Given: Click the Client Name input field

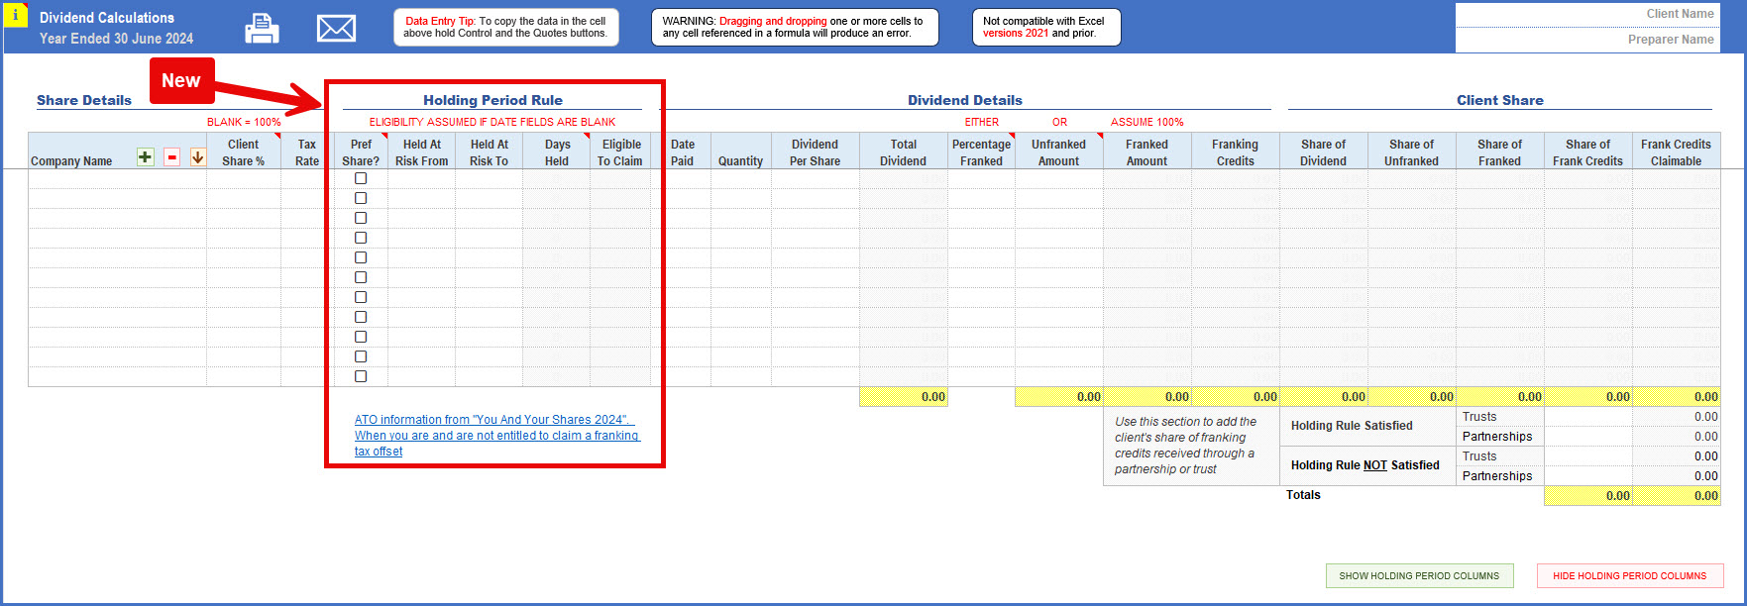Looking at the screenshot, I should click(x=1586, y=14).
